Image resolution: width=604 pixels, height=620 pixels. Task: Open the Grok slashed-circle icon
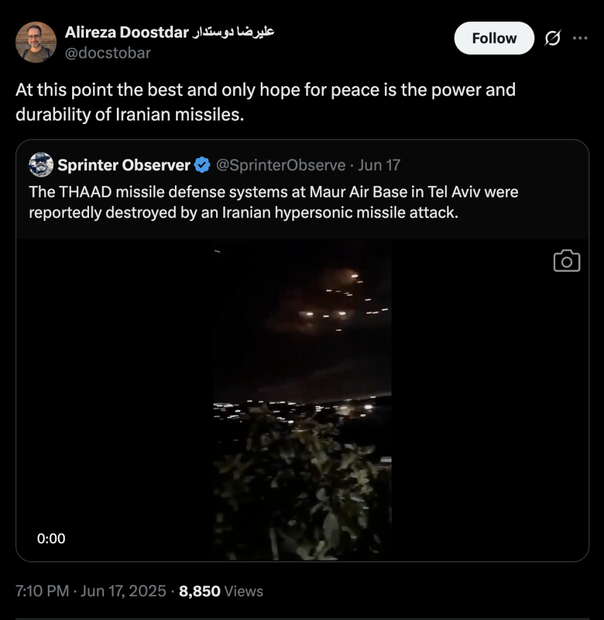click(552, 39)
